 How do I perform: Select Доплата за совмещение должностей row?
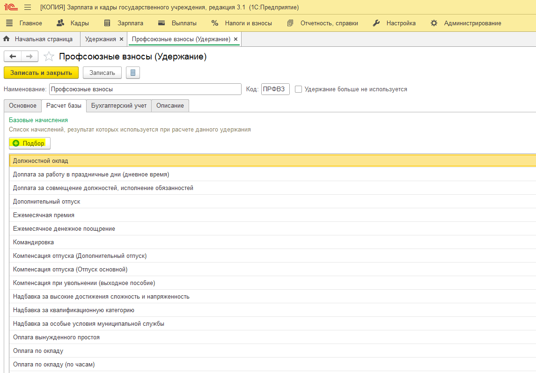click(x=273, y=188)
